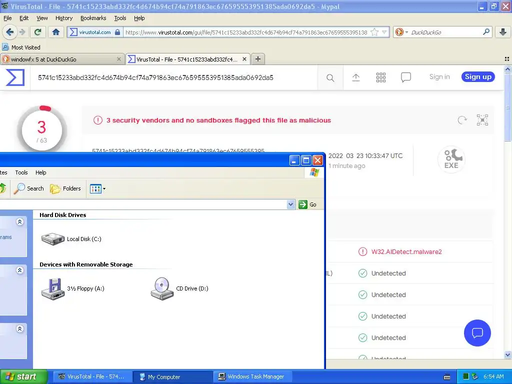Collapse the bottom side-panel section chevron
The height and width of the screenshot is (384, 512).
pyautogui.click(x=19, y=328)
